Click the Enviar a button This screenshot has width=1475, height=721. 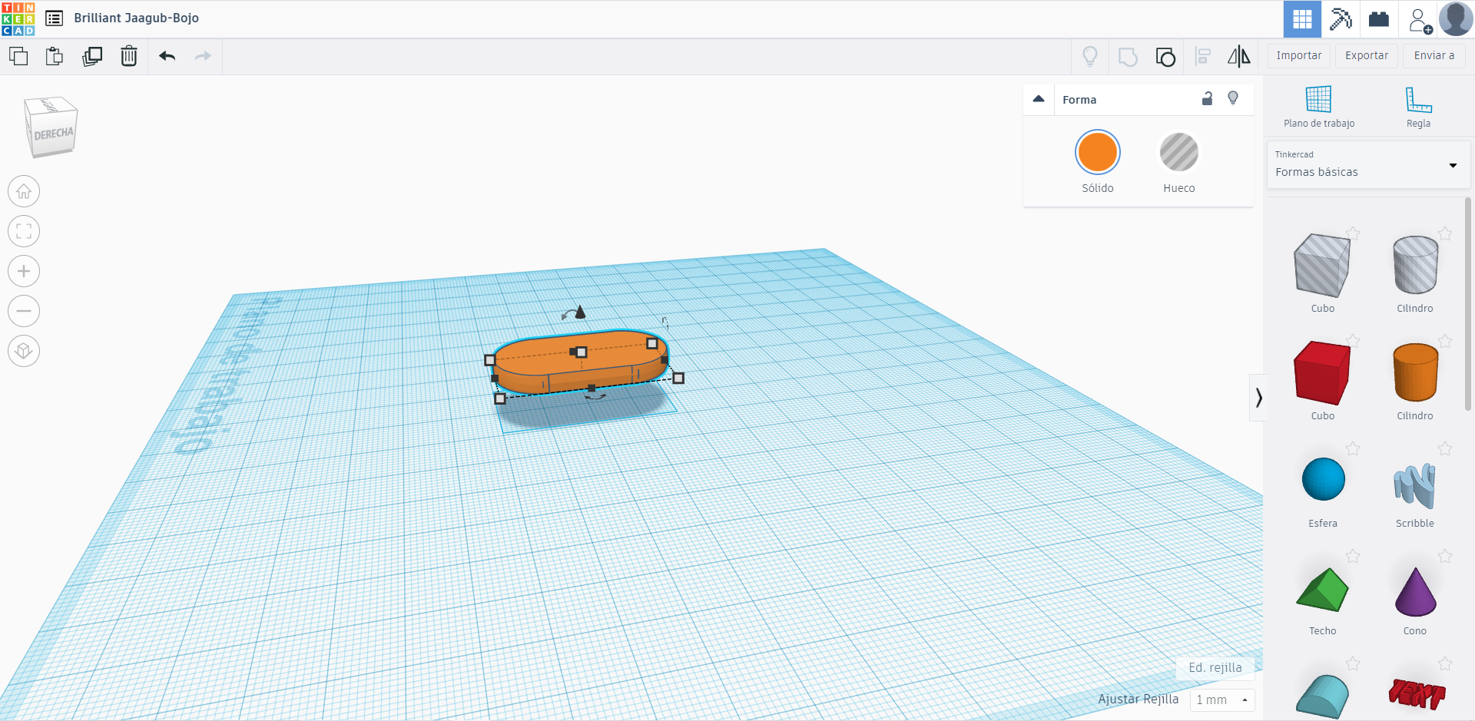coord(1434,55)
